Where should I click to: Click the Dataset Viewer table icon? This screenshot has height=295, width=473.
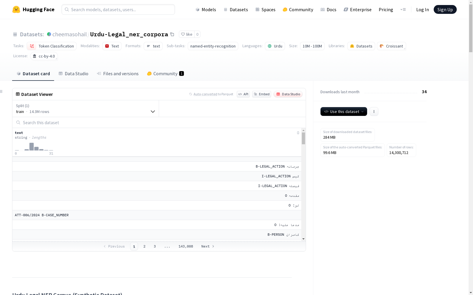click(x=18, y=94)
